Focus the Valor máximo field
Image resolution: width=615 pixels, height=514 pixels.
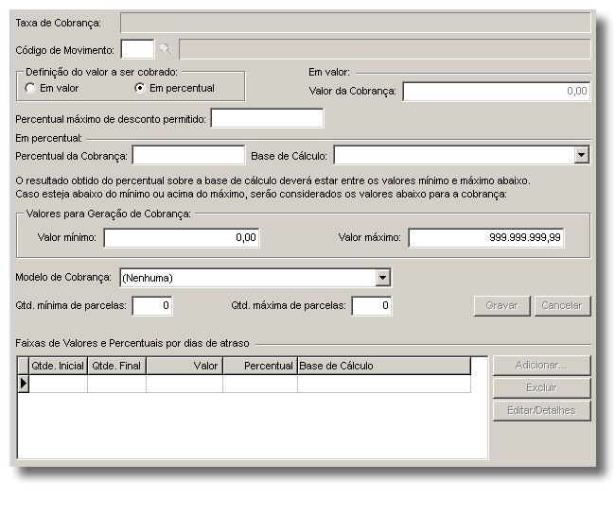486,238
